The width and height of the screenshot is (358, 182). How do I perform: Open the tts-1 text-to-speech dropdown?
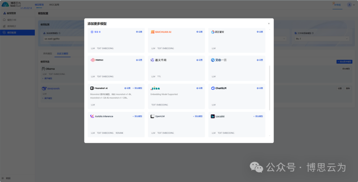(x=322, y=39)
